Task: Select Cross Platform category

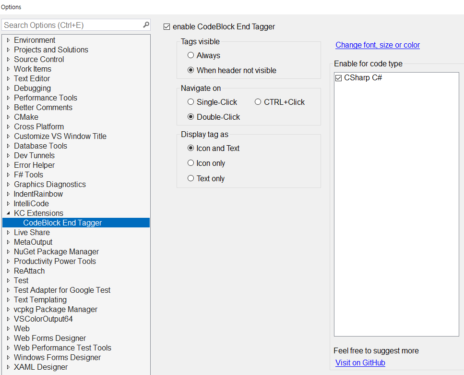Action: pos(39,126)
